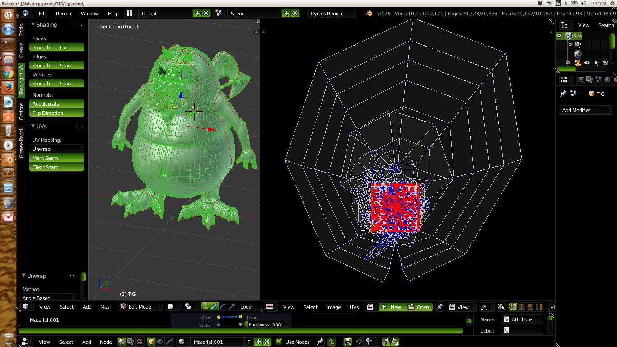Click Flip Direction button
The image size is (617, 347).
pyautogui.click(x=57, y=113)
